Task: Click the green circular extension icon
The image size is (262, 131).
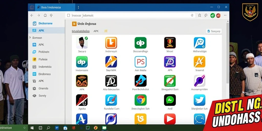Action: 213,16
